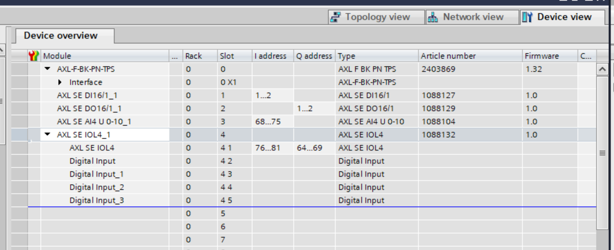Click the Rack column header
This screenshot has height=250, width=614.
pyautogui.click(x=200, y=56)
